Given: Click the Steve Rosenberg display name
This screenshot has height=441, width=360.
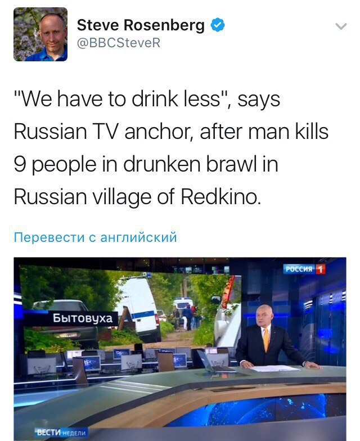Looking at the screenshot, I should pyautogui.click(x=141, y=25).
